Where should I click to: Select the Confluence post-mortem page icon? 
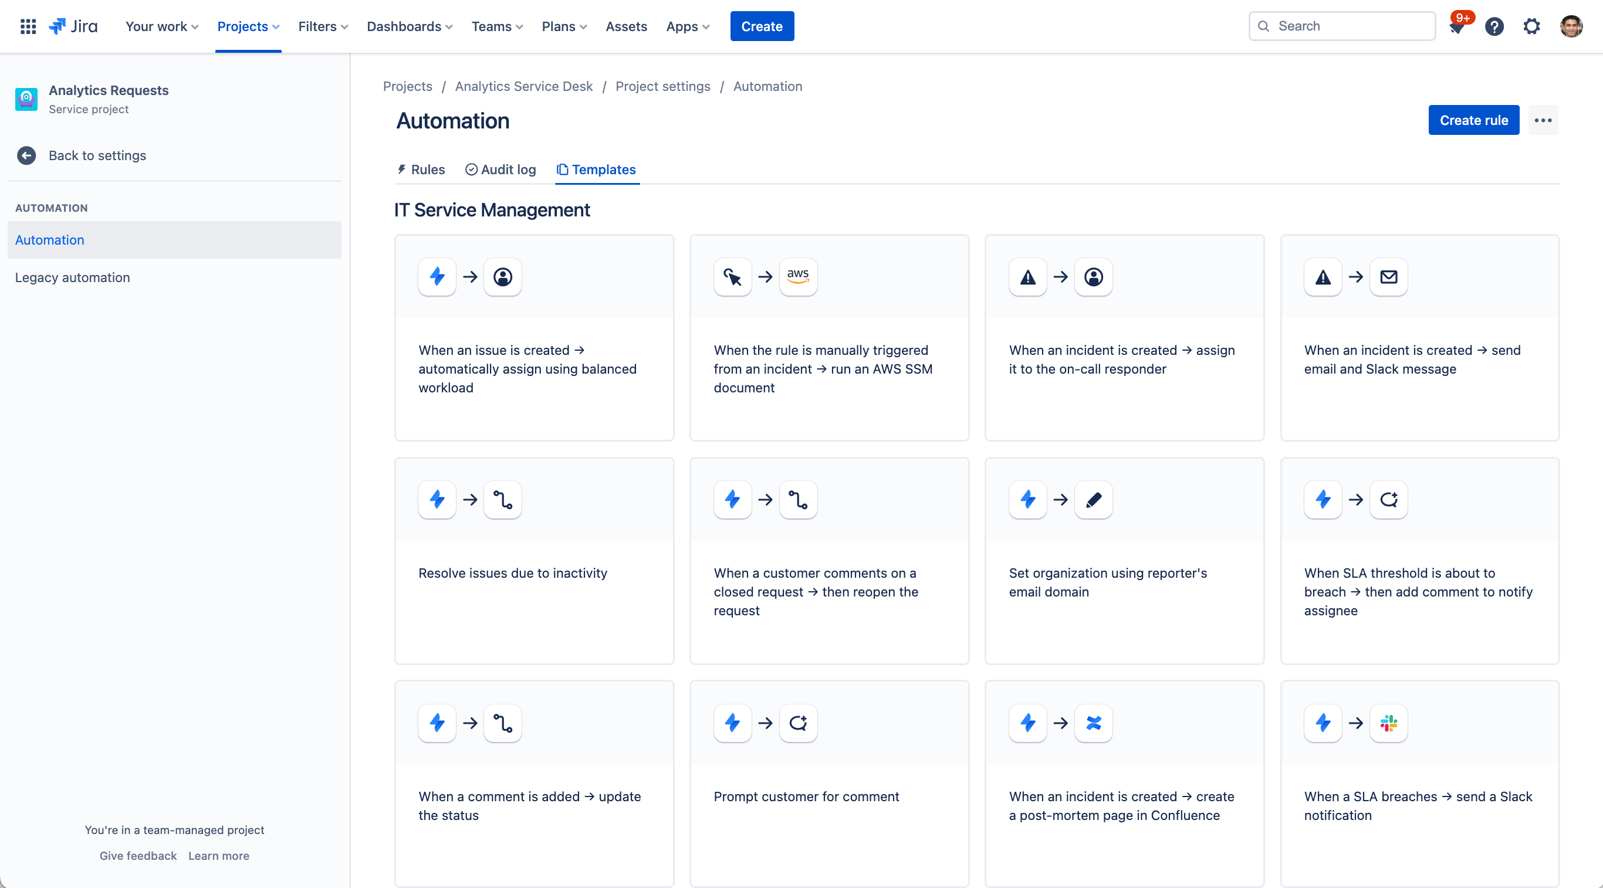[x=1093, y=723]
